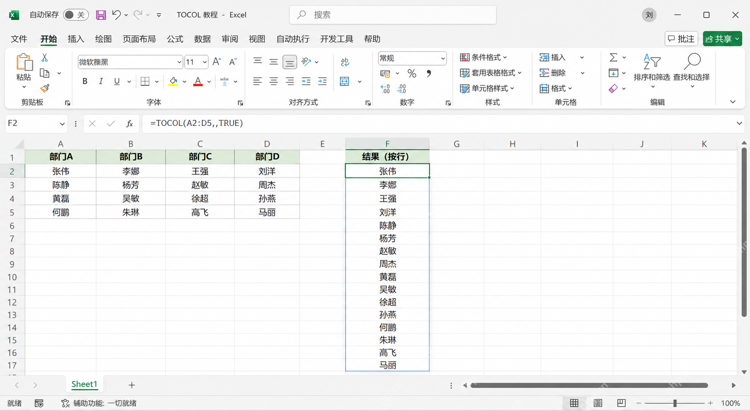Viewport: 750px width, 411px height.
Task: Click the Undo arrow icon
Action: pyautogui.click(x=117, y=15)
